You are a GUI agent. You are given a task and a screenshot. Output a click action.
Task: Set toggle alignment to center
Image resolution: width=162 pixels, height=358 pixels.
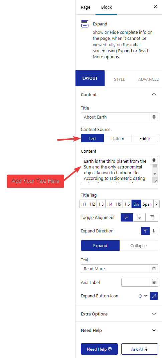coord(139,217)
